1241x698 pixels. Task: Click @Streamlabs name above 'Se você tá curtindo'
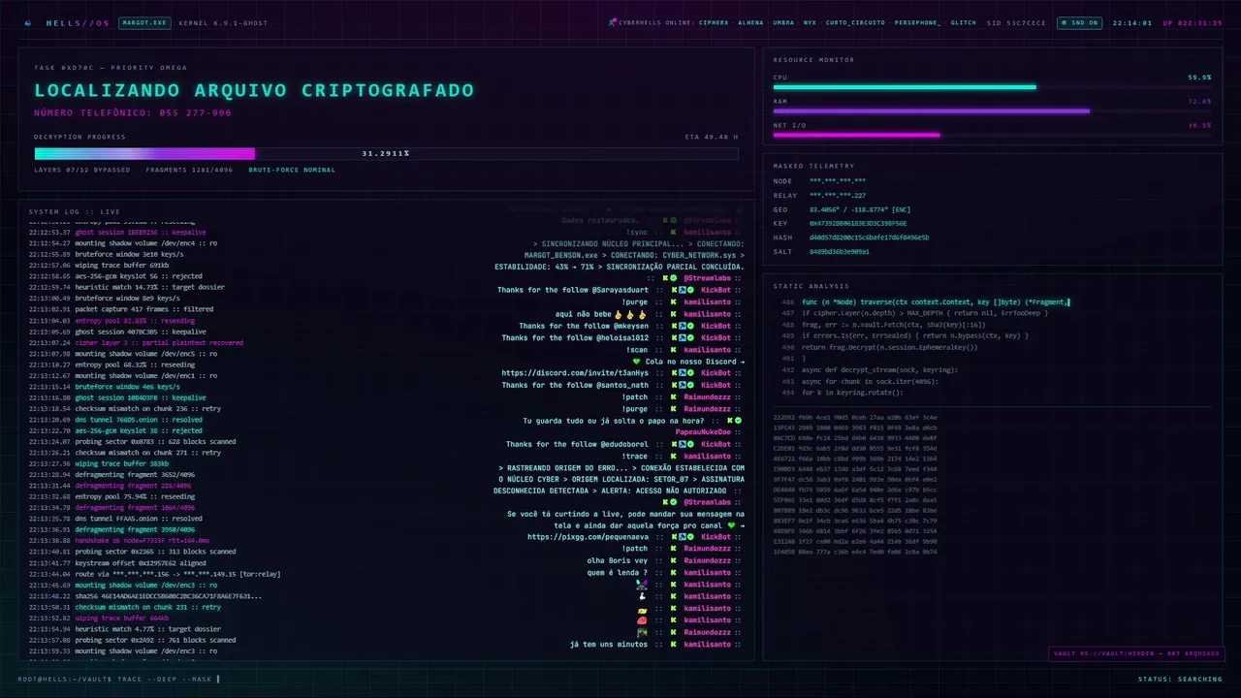[x=710, y=502]
